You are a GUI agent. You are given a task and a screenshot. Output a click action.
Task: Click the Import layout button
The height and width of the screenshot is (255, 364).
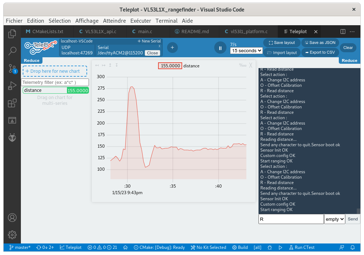point(282,53)
